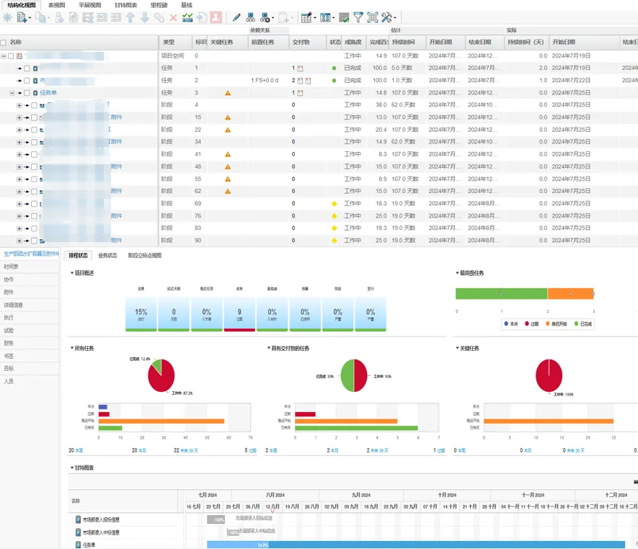638x549 pixels.
Task: Check the checkbox for the 任务单 row
Action: [27, 93]
